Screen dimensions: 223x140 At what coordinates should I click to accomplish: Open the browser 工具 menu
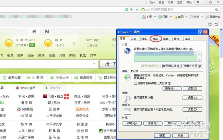click(x=180, y=2)
